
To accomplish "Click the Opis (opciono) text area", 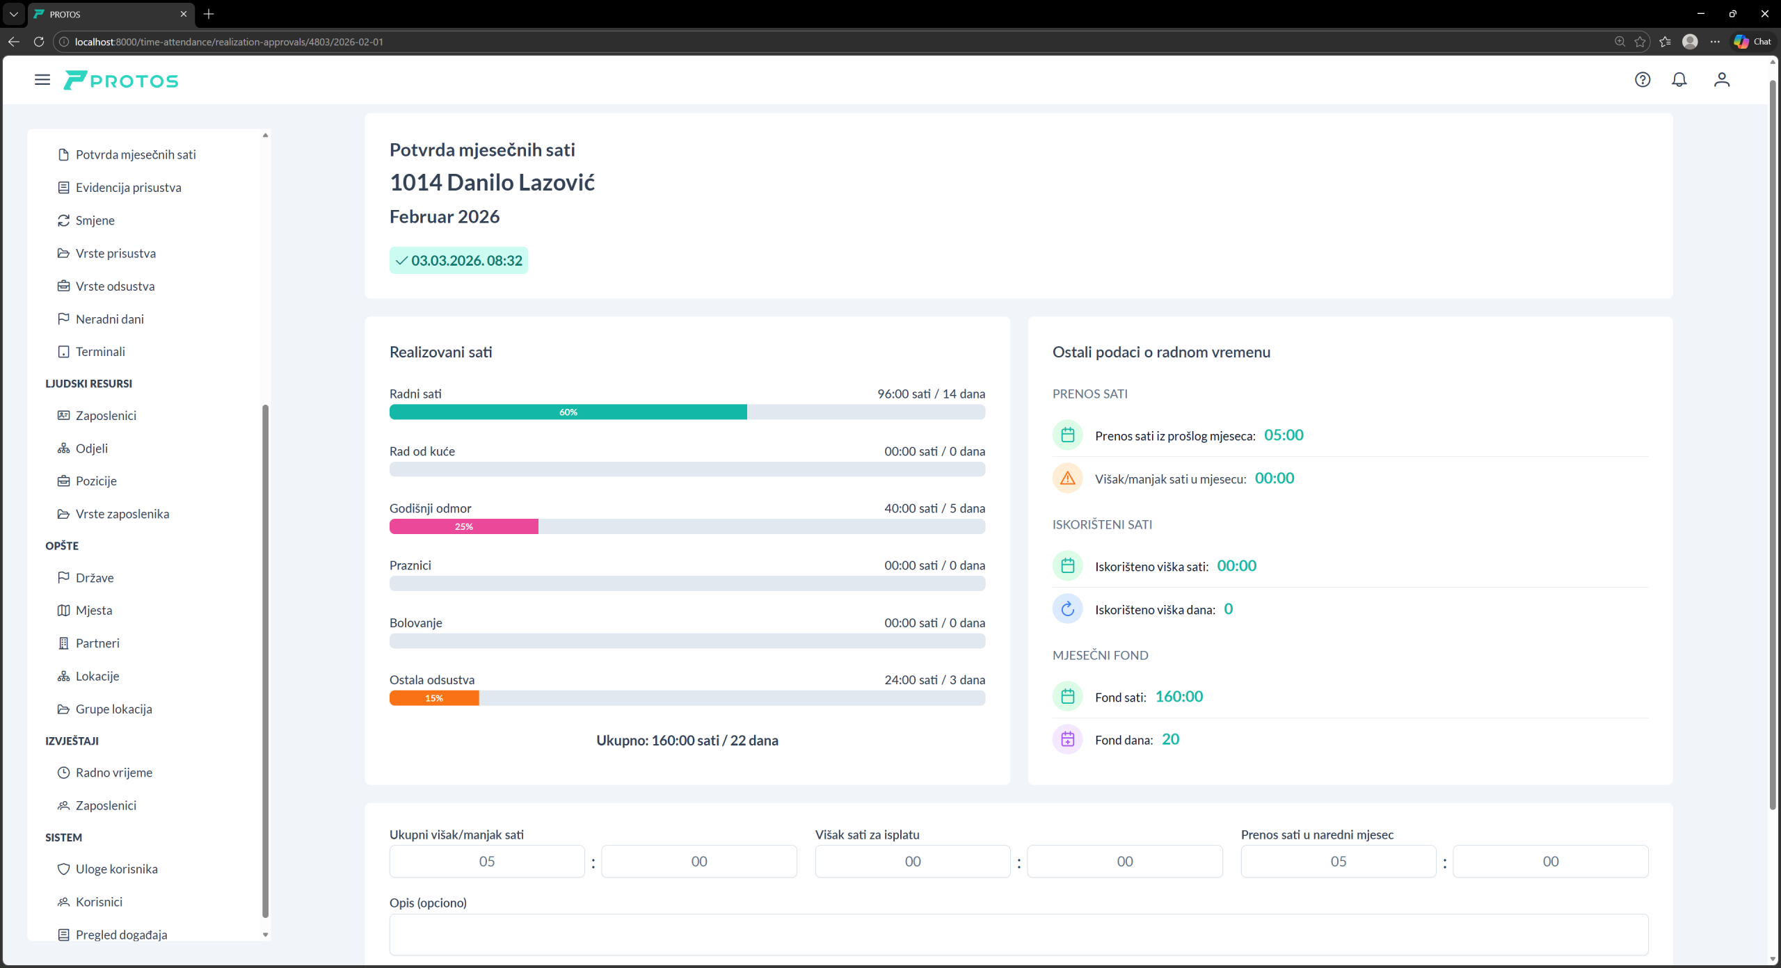I will pos(1019,935).
